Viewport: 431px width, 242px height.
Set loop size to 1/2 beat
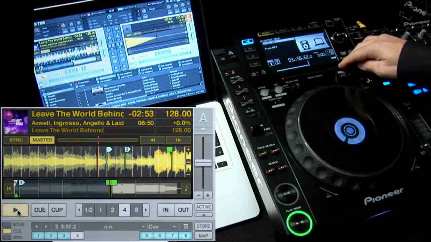click(89, 210)
